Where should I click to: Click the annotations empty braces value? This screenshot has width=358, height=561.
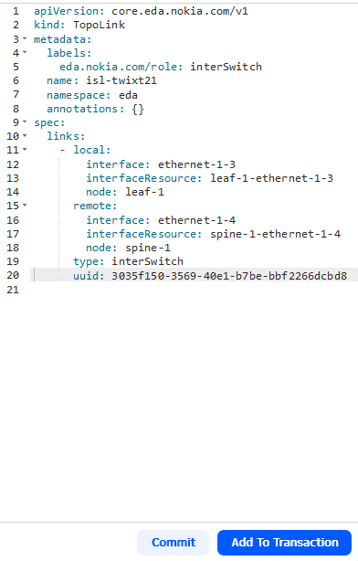pos(138,109)
